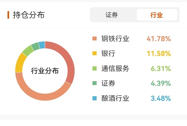Switch to the 证券 tab
The width and height of the screenshot is (187, 126).
pos(112,15)
